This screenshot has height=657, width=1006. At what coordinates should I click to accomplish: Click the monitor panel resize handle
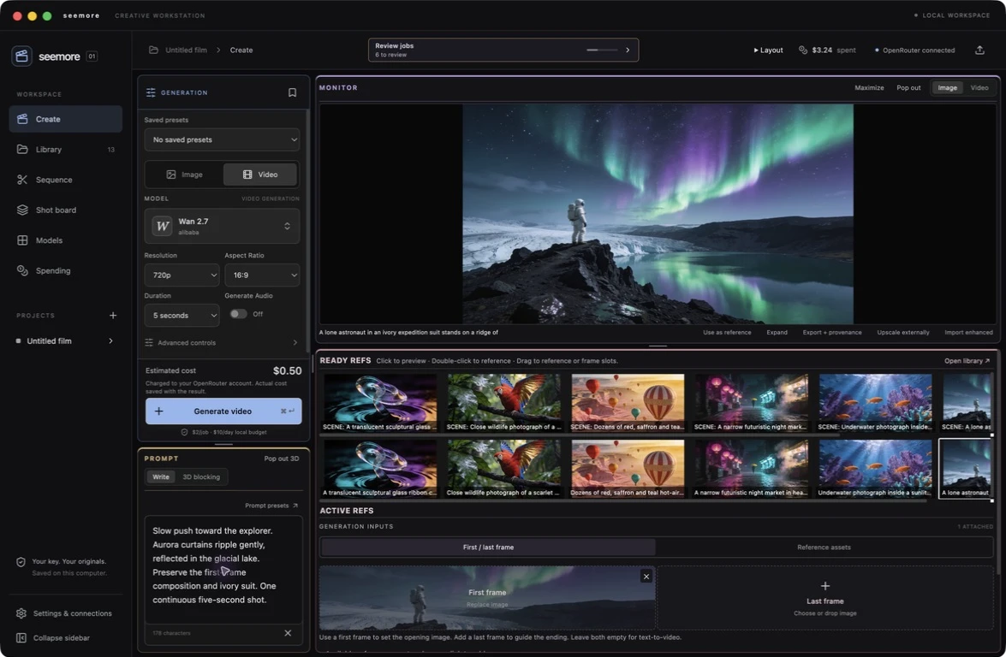[x=658, y=346]
